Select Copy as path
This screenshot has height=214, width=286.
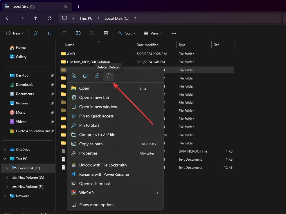coord(115,144)
